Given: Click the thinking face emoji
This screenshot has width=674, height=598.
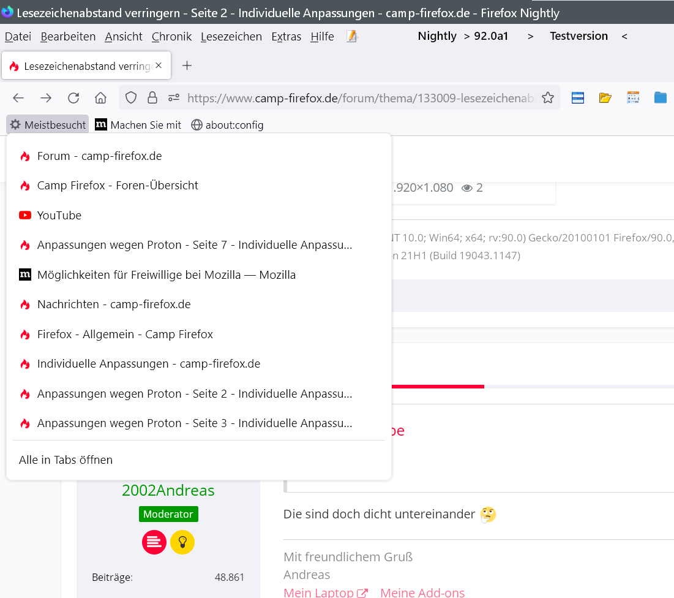Looking at the screenshot, I should [489, 514].
